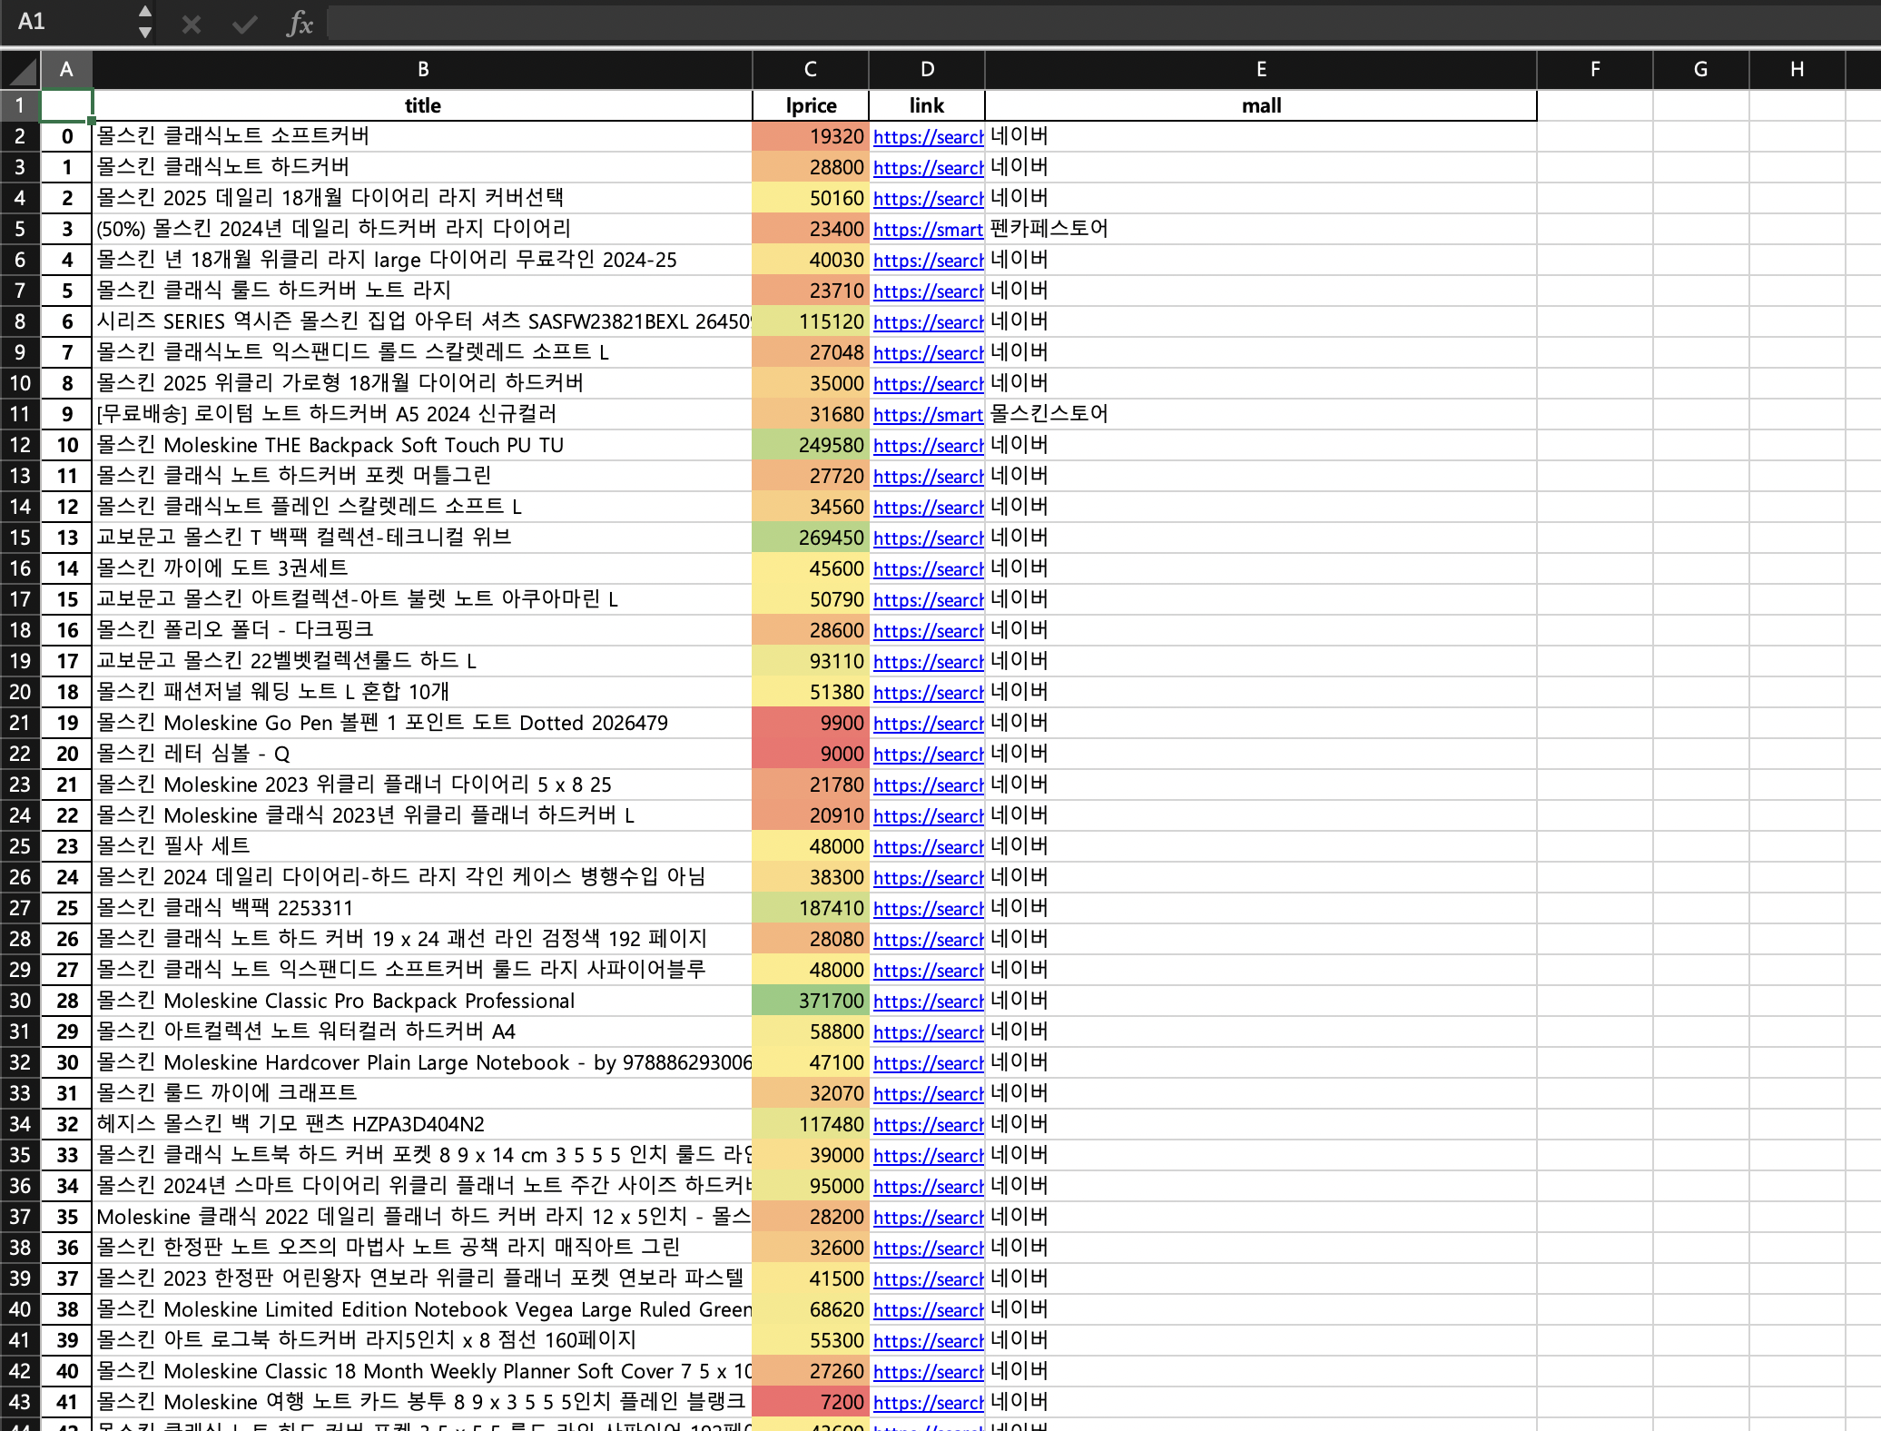Select column A header
This screenshot has height=1431, width=1881.
tap(66, 70)
